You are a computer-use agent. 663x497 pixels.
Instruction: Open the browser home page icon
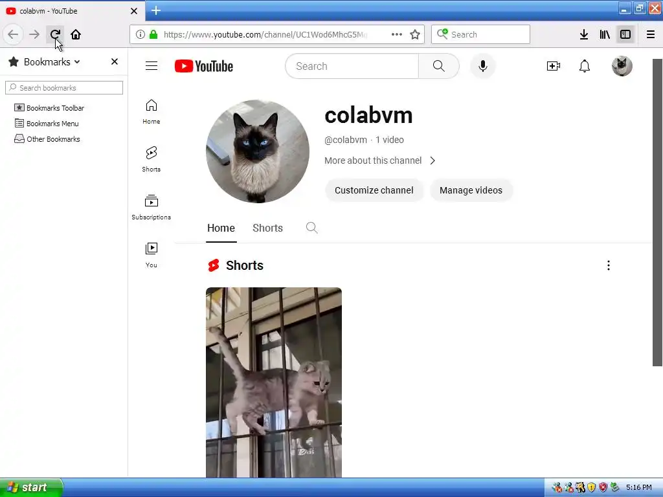point(76,34)
